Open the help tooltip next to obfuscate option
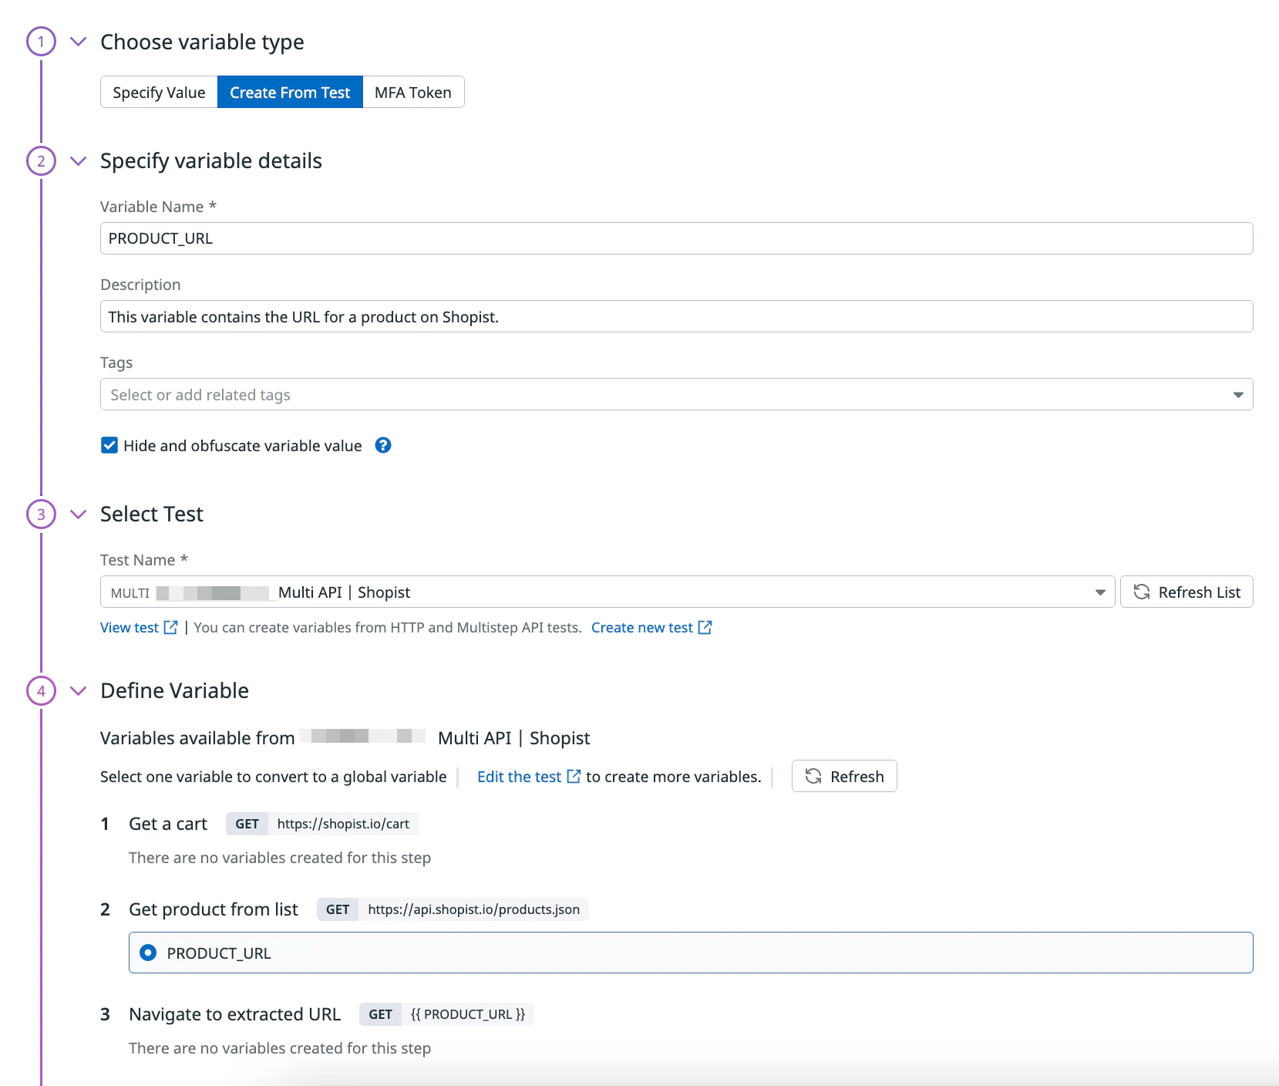Viewport: 1279px width, 1086px height. click(382, 445)
